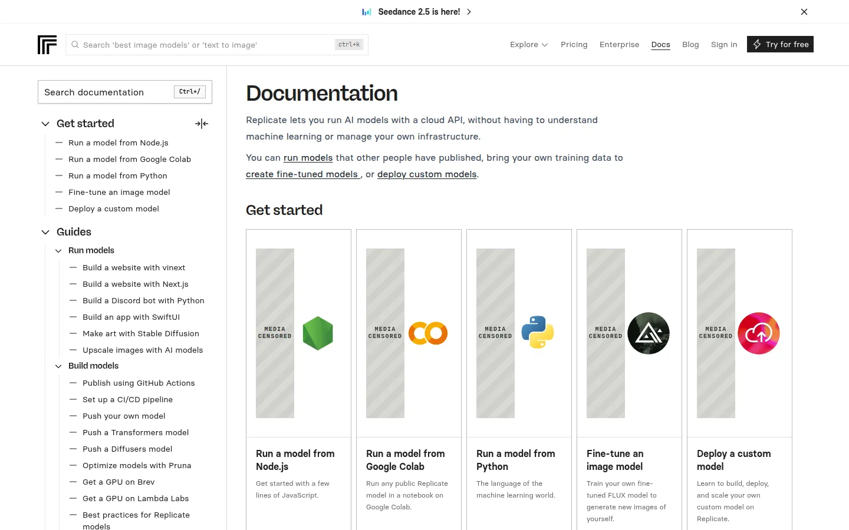
Task: Click the Try for free button
Action: (780, 44)
